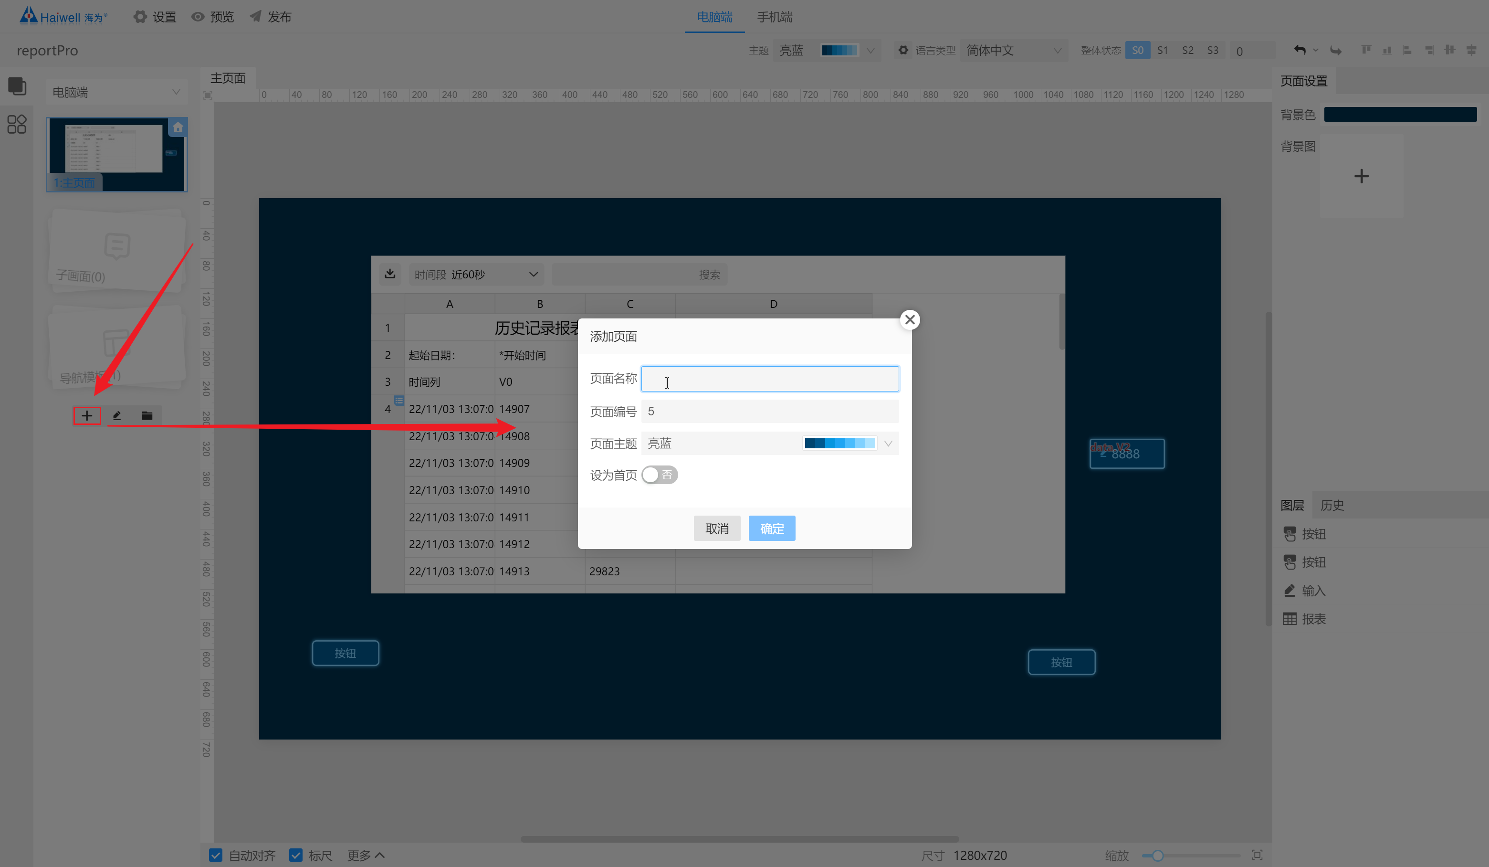The image size is (1489, 867).
Task: Open the 语言类型 简体中文 dropdown
Action: pyautogui.click(x=1015, y=50)
